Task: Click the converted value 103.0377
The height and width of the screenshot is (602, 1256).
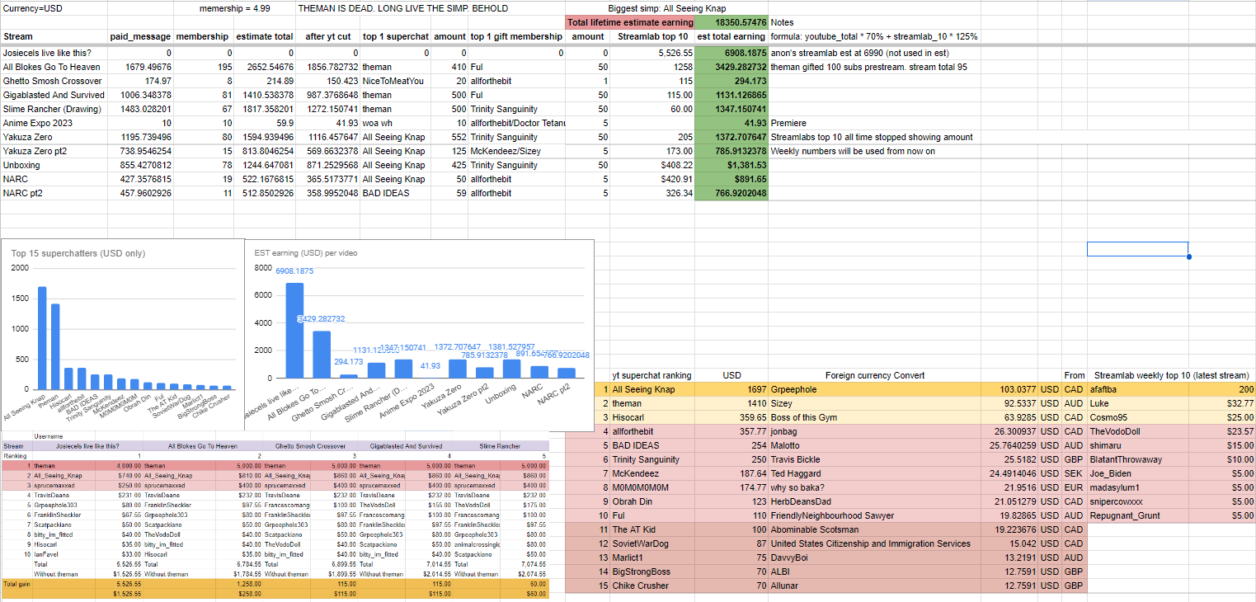Action: click(1008, 389)
